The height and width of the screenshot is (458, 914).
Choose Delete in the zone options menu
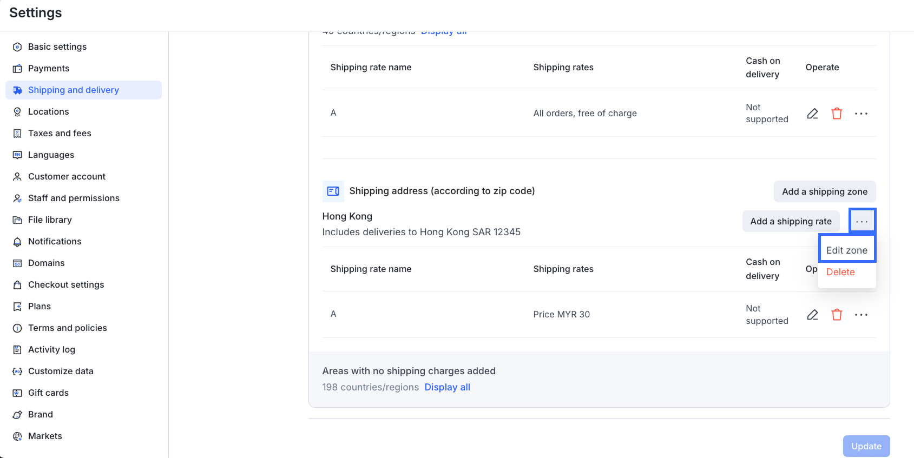[840, 272]
